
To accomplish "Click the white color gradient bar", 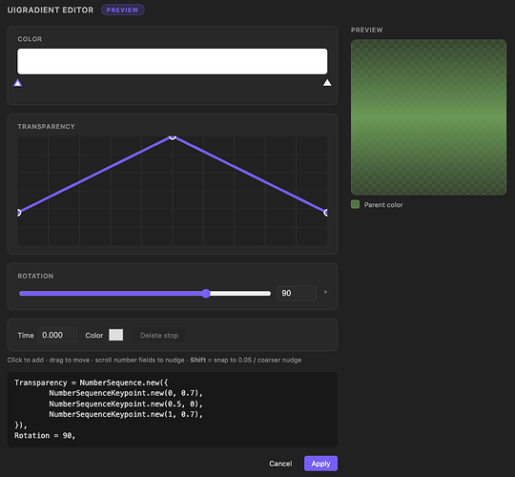I will [172, 61].
